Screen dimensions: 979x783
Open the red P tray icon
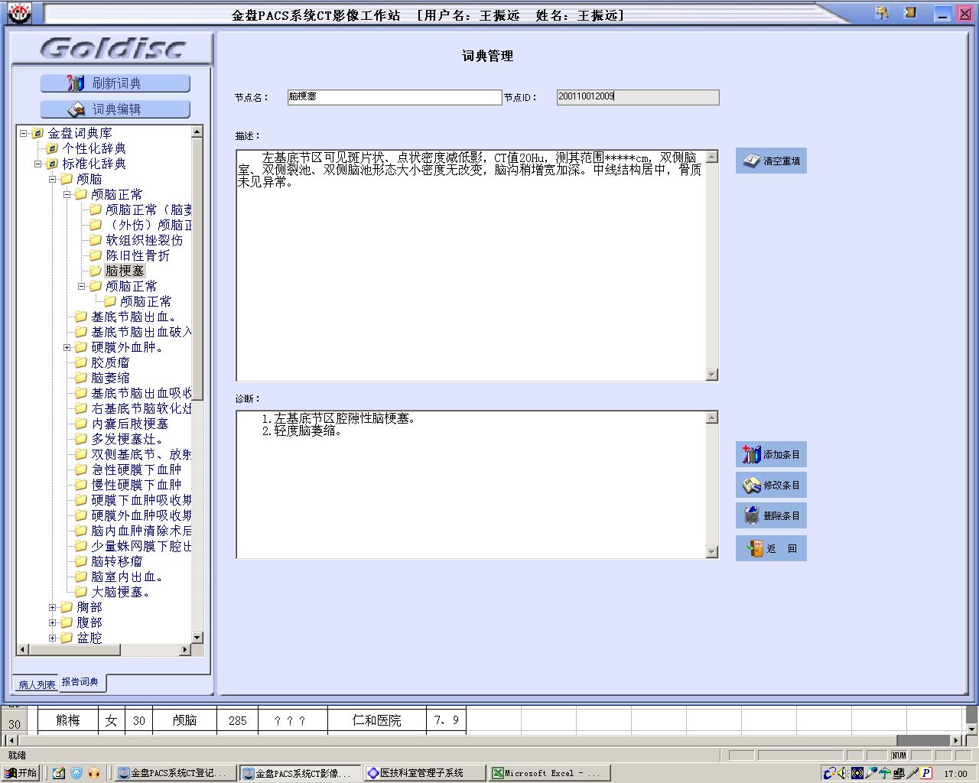925,773
